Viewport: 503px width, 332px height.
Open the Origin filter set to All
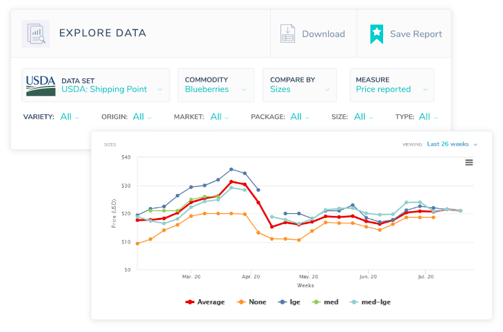[139, 117]
